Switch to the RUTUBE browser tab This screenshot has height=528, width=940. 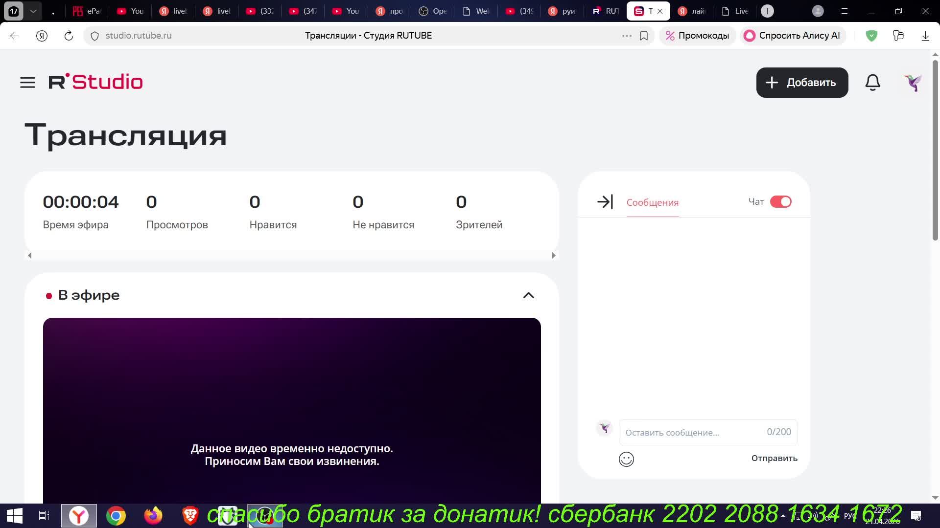click(606, 11)
